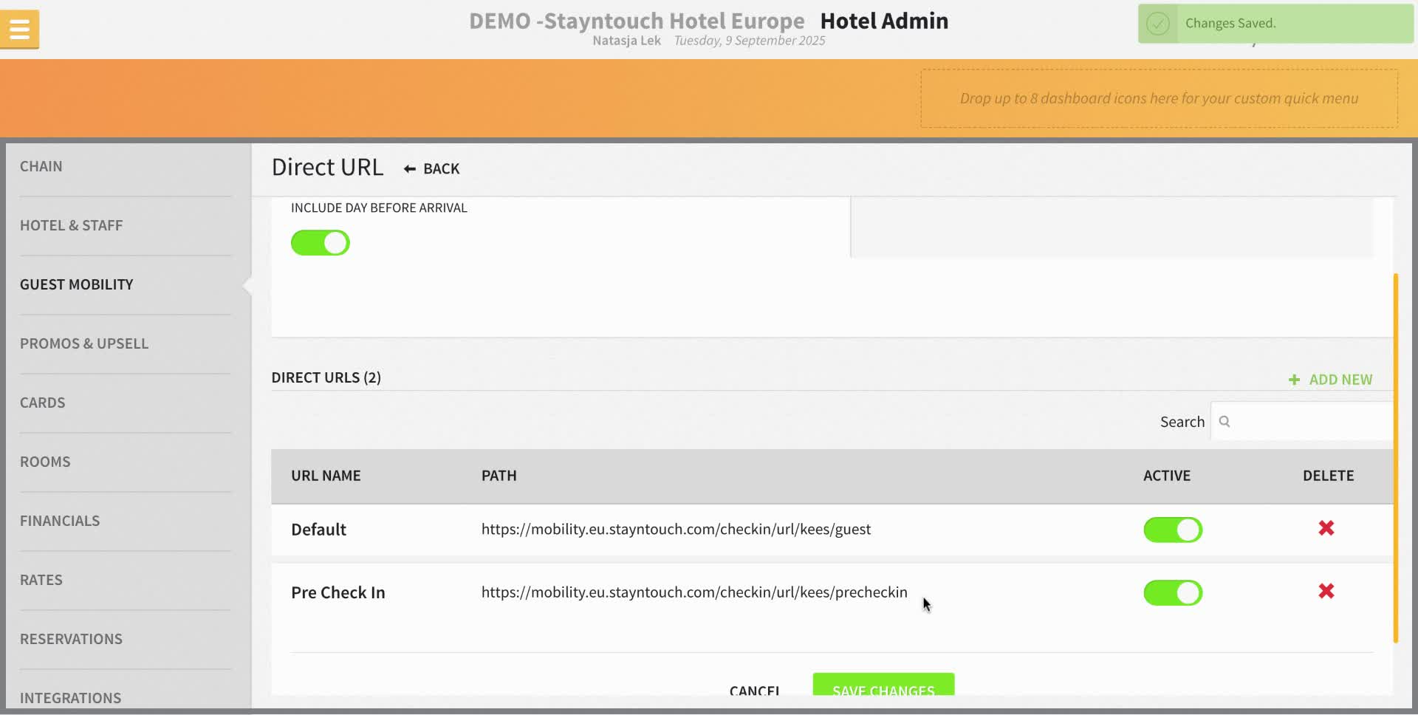
Task: Open the Default URL name entry
Action: pyautogui.click(x=318, y=530)
